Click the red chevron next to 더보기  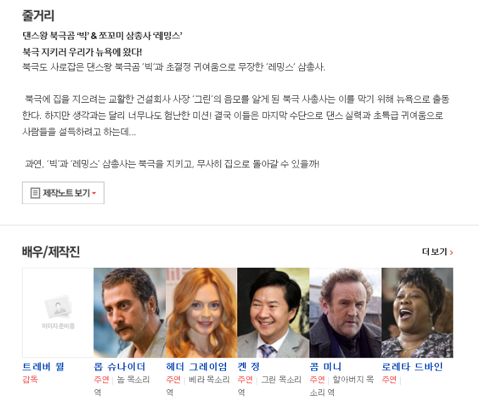pos(451,252)
